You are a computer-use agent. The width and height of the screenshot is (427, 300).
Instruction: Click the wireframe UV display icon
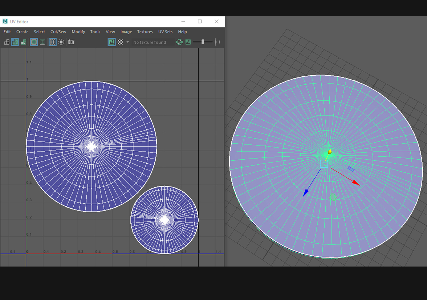coord(7,42)
